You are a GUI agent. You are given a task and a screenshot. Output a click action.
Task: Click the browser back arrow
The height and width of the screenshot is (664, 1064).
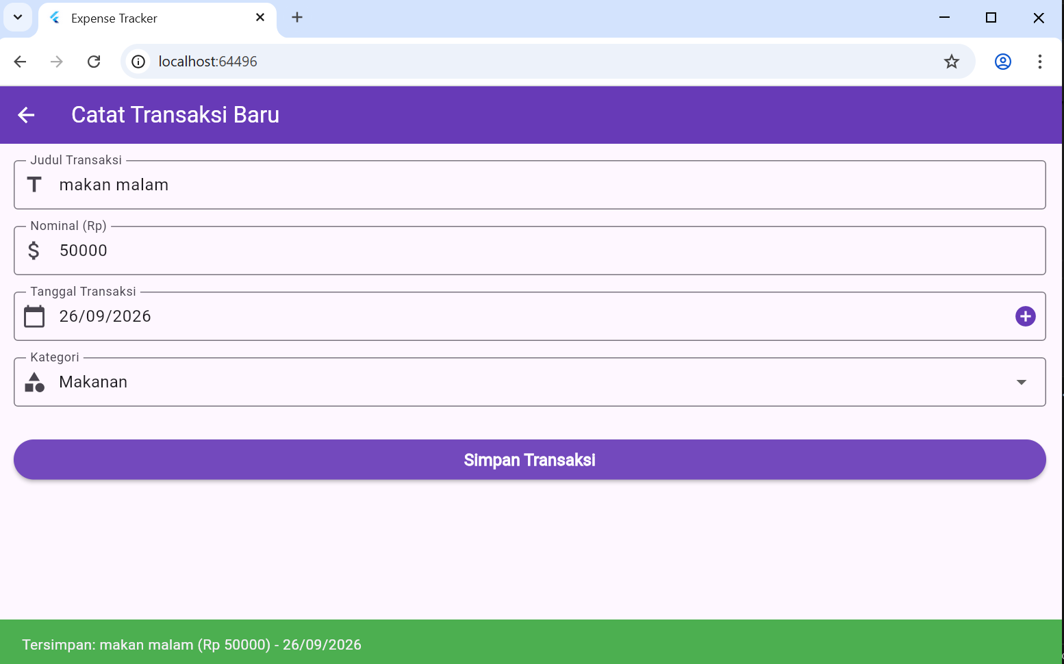tap(20, 62)
